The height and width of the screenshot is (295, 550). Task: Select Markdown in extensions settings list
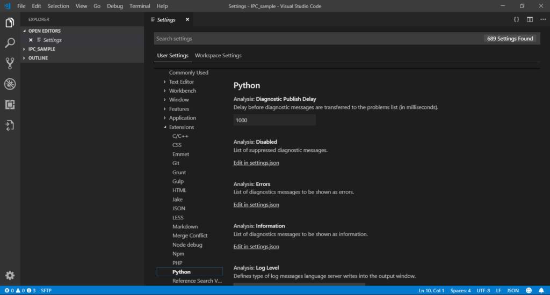pyautogui.click(x=185, y=226)
